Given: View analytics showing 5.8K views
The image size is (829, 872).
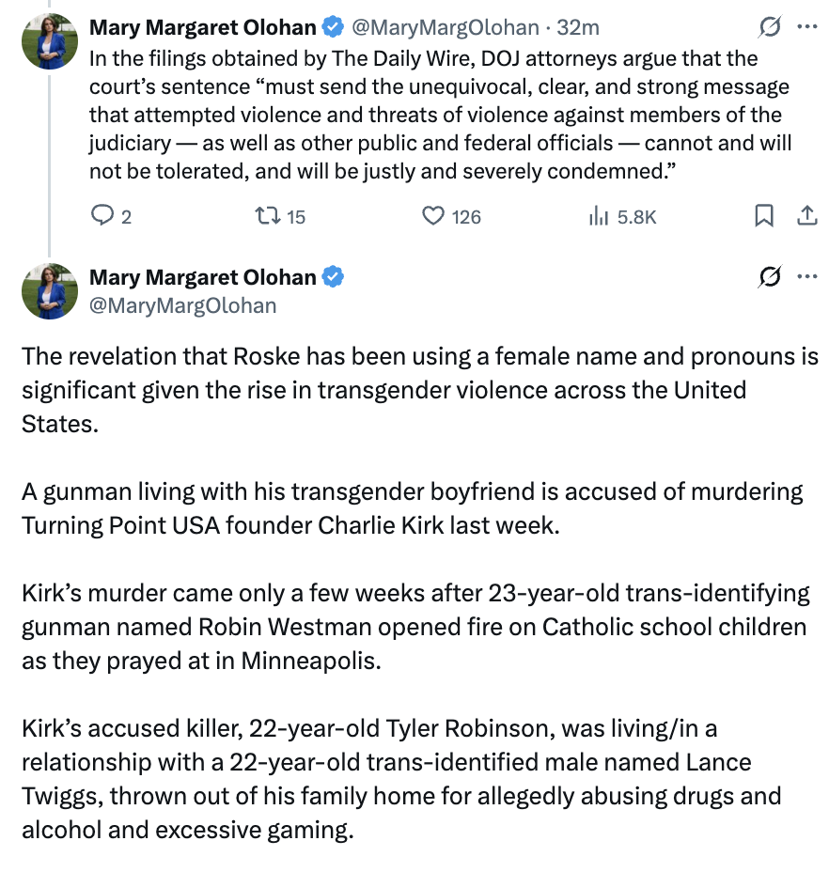Looking at the screenshot, I should pos(599,216).
